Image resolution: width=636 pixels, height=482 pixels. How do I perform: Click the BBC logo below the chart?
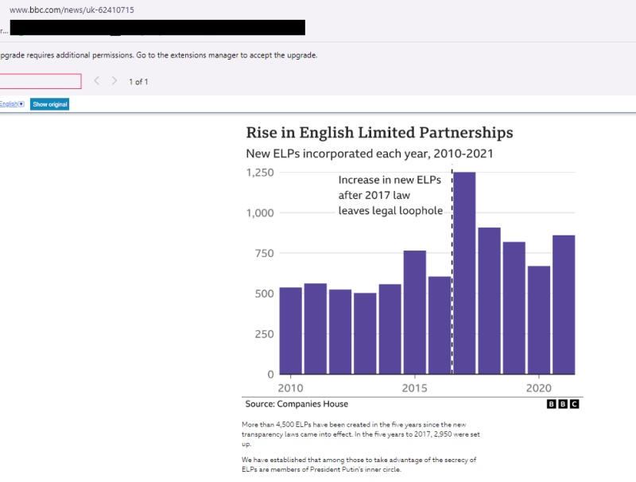[x=563, y=404]
